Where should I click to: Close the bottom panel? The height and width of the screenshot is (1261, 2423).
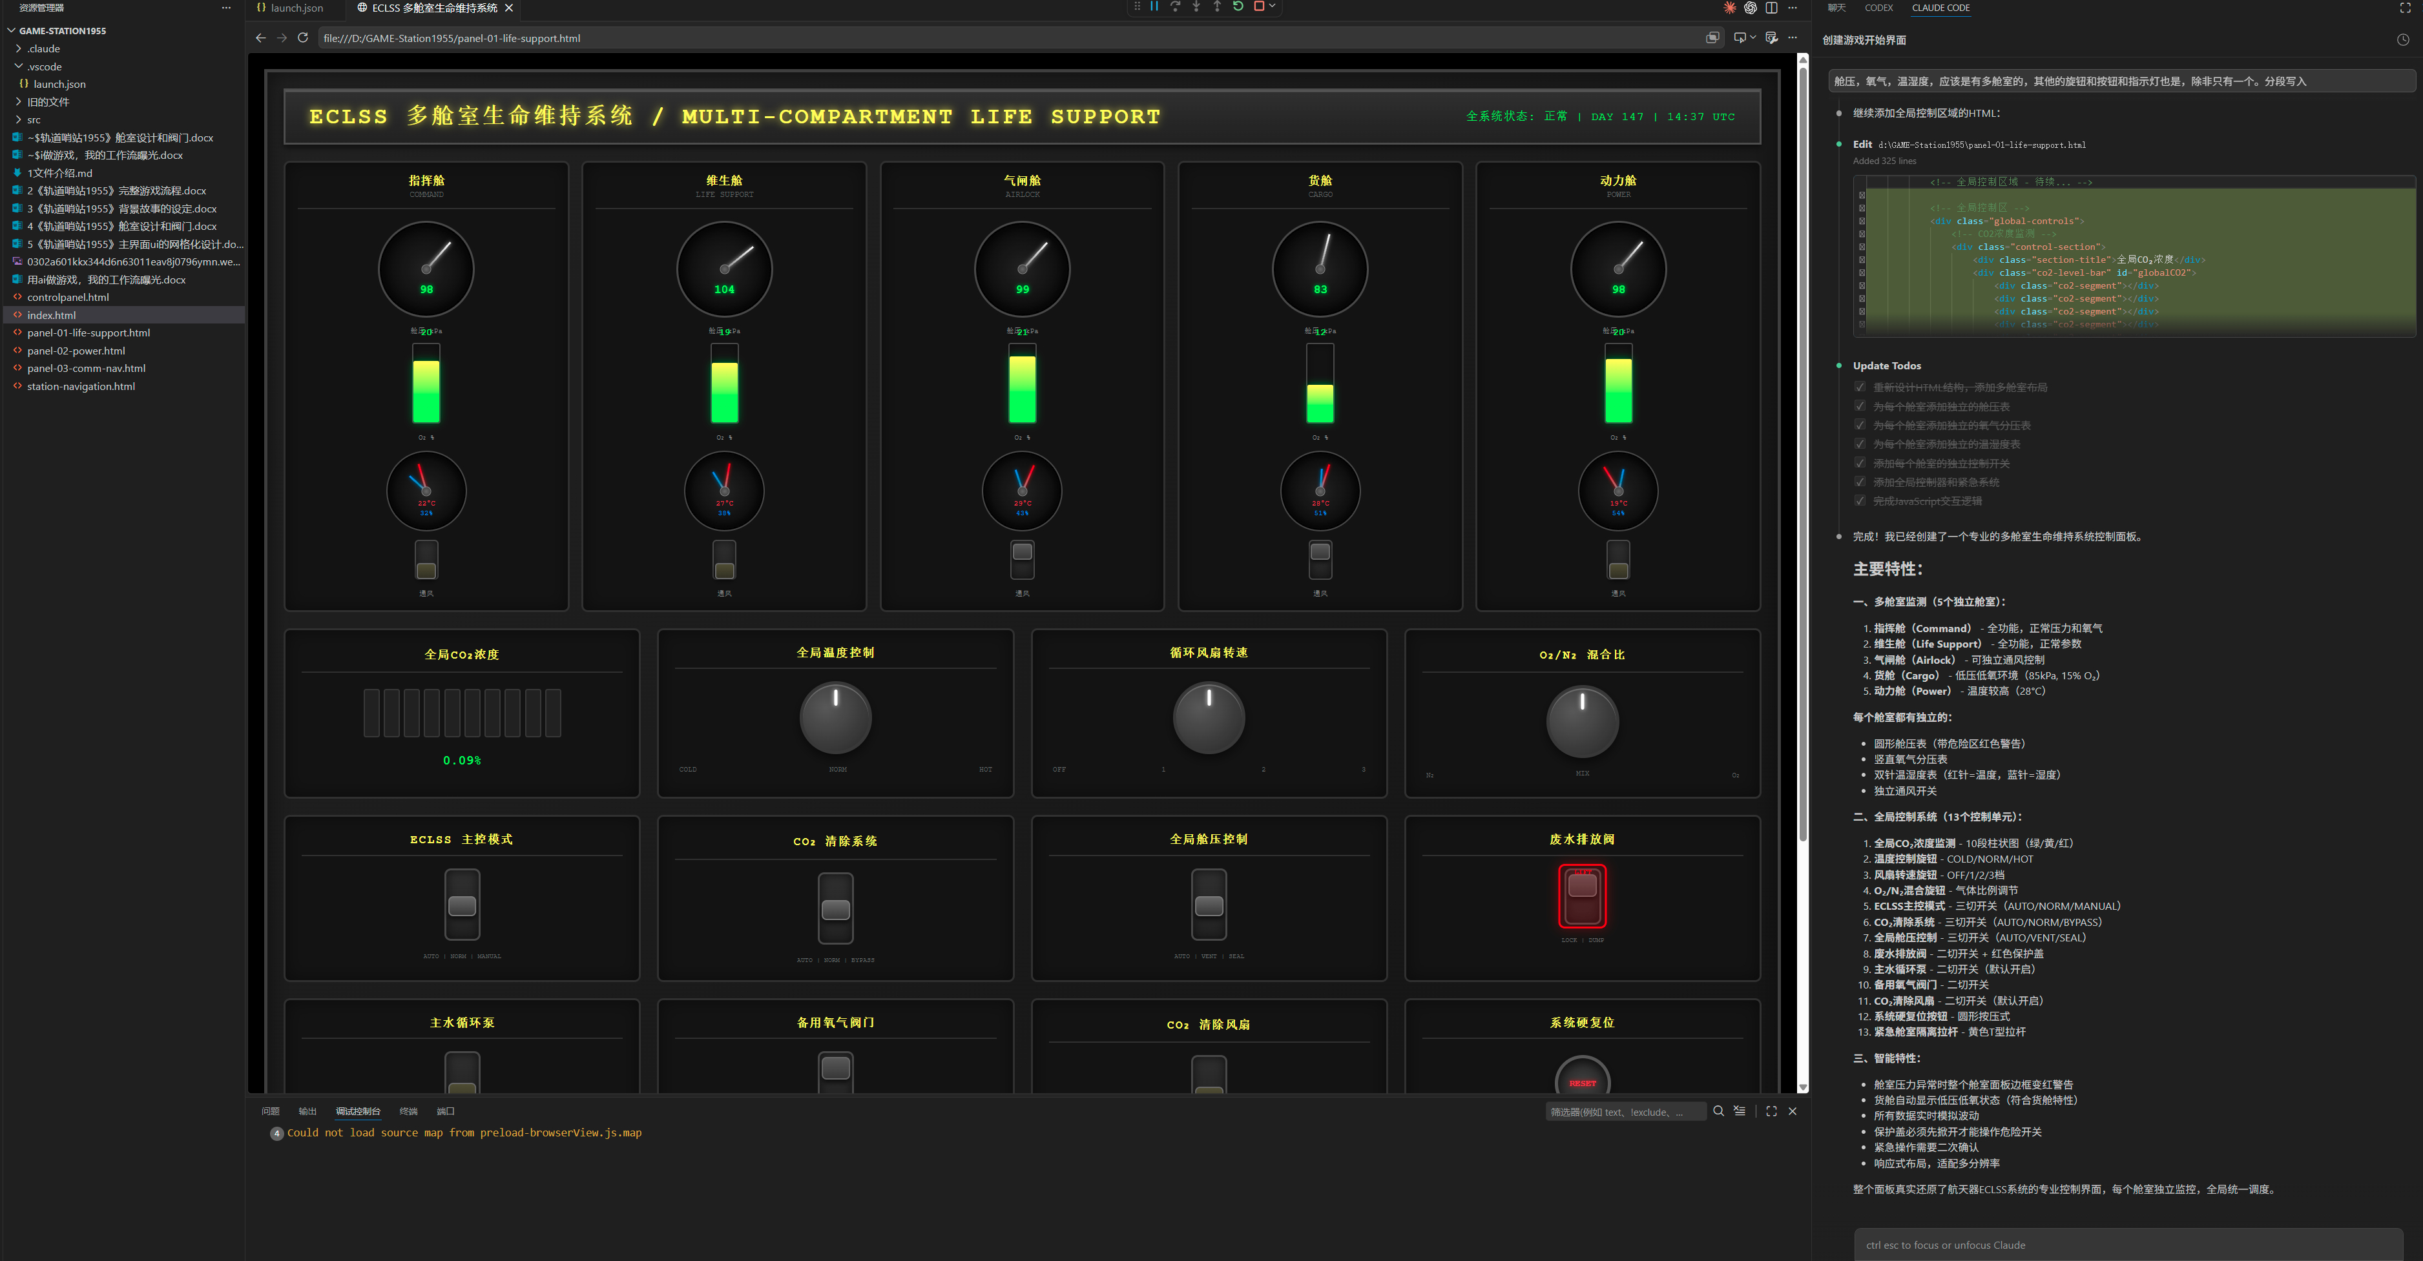point(1793,1111)
